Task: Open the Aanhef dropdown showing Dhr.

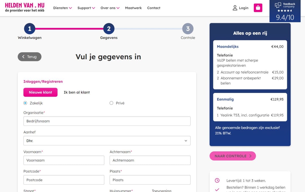Action: [107, 140]
